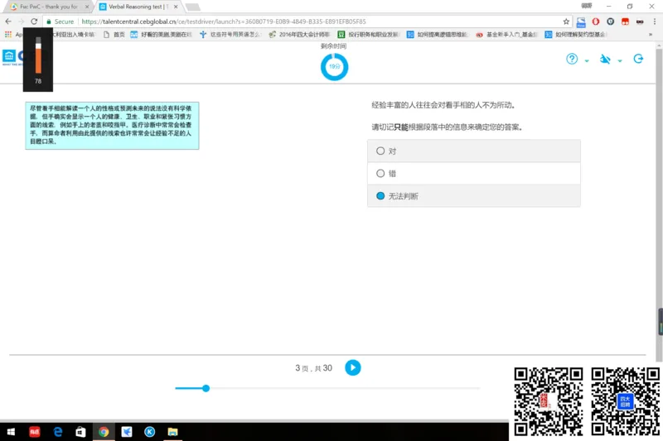Close the 'Verbal Reasoning test' tab
The height and width of the screenshot is (441, 663).
[176, 7]
